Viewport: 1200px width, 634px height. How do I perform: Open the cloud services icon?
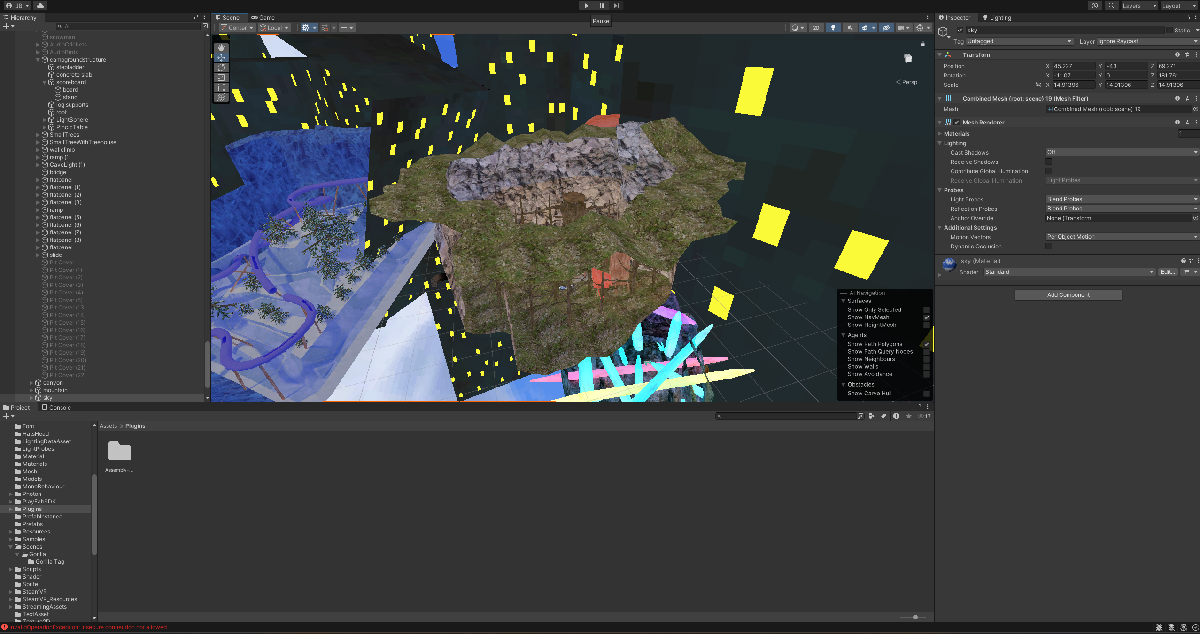(x=40, y=6)
